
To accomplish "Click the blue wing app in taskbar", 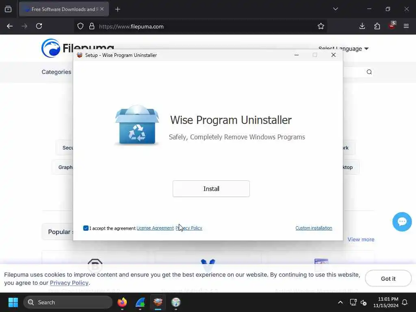I will point(140,302).
